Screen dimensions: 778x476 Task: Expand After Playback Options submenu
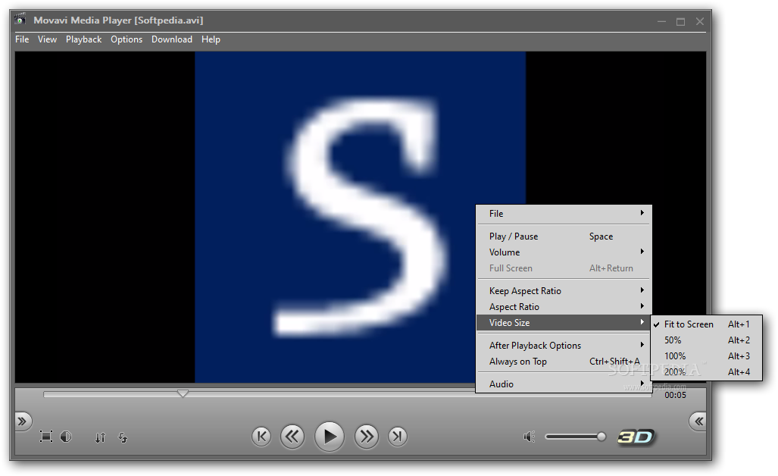coord(564,346)
